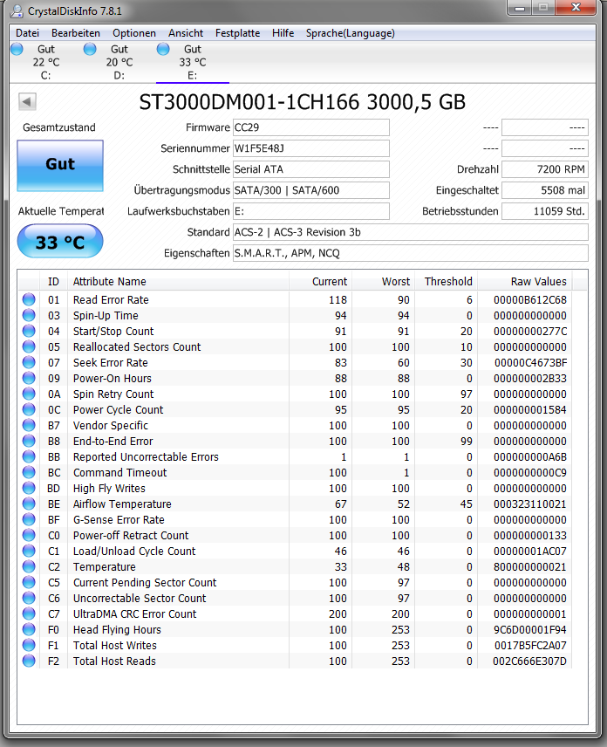Sort by the Worst column header
Viewport: 607px width, 747px height.
point(383,282)
